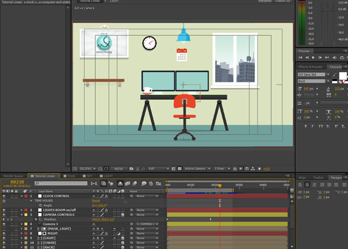The image size is (348, 249).
Task: Open the 1 View layout dropdown
Action: [x=222, y=169]
